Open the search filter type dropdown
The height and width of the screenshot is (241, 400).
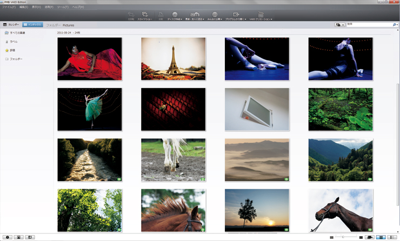340,25
